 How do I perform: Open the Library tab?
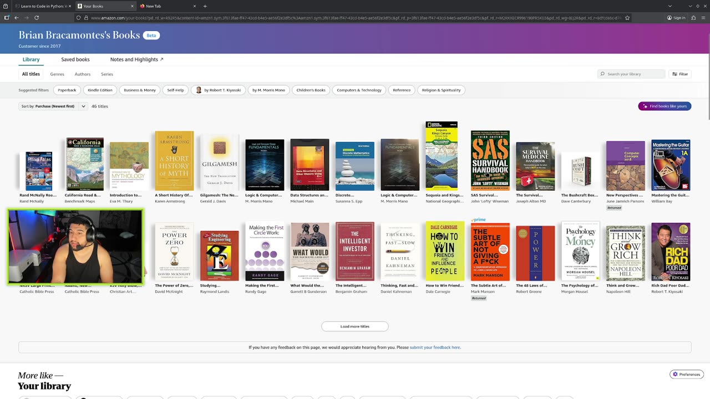31,59
